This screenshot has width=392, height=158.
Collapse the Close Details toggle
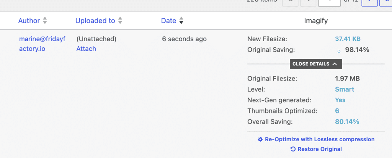[316, 64]
